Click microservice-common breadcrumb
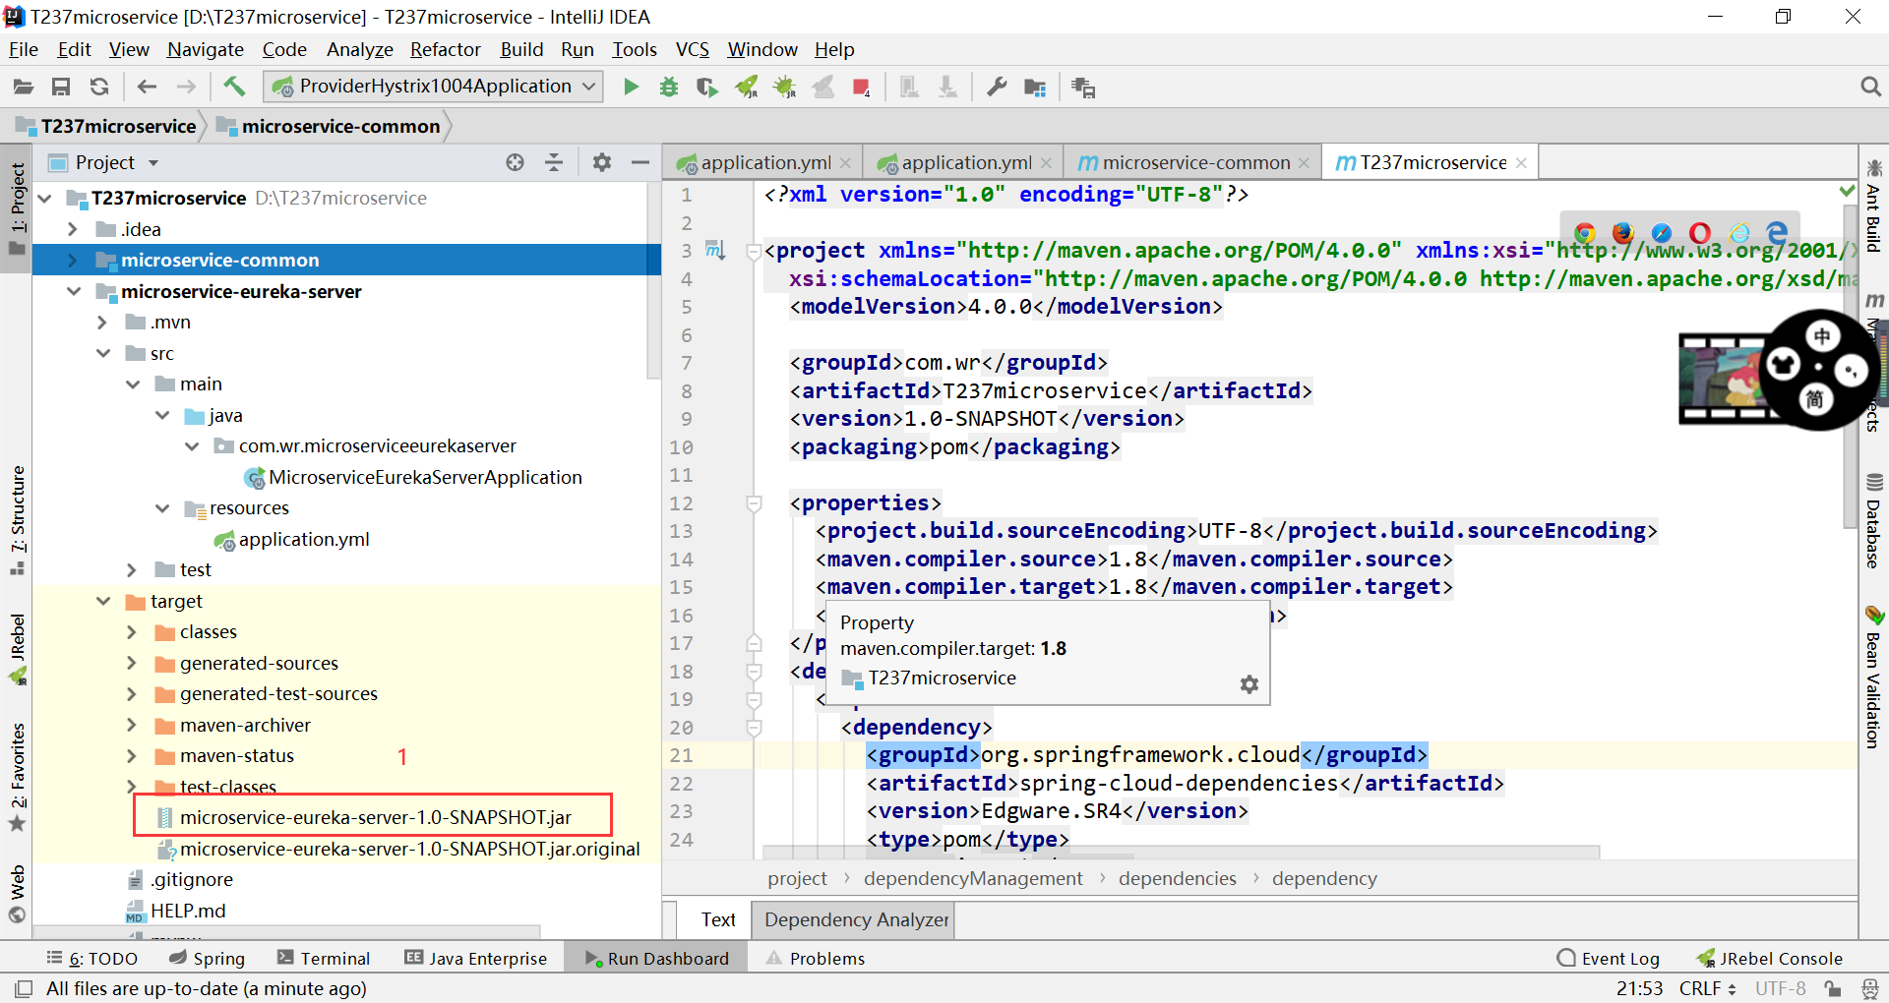 coord(329,126)
